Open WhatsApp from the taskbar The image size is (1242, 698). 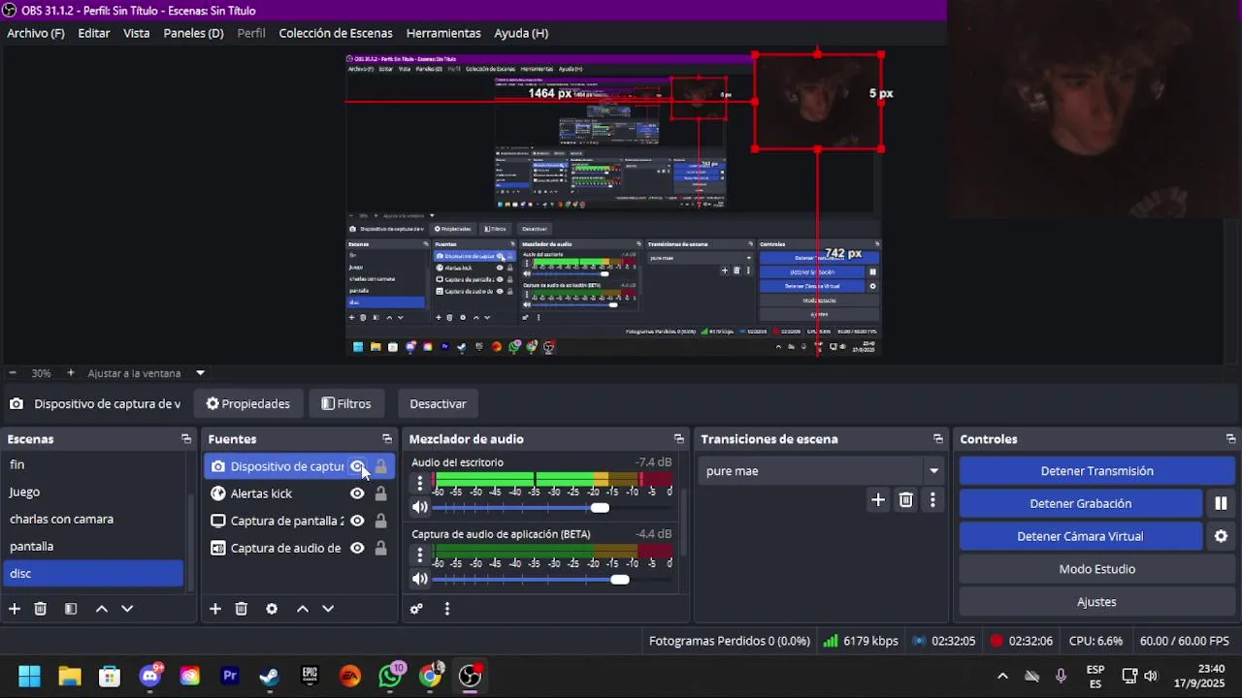(390, 676)
